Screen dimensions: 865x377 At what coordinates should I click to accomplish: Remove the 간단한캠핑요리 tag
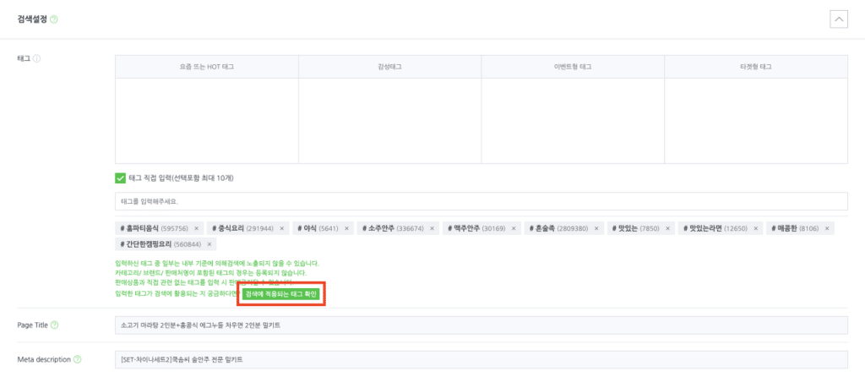pyautogui.click(x=209, y=244)
